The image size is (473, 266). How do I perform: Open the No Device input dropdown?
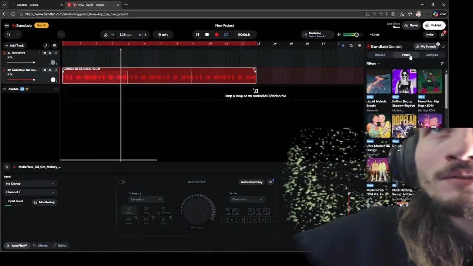pos(30,184)
